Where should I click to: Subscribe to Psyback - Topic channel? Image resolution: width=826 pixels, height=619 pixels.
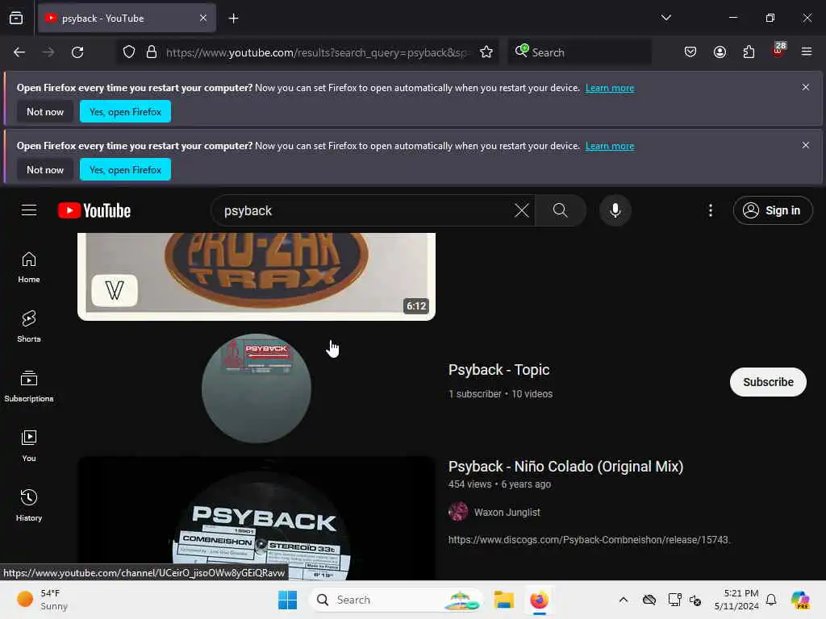pos(768,382)
